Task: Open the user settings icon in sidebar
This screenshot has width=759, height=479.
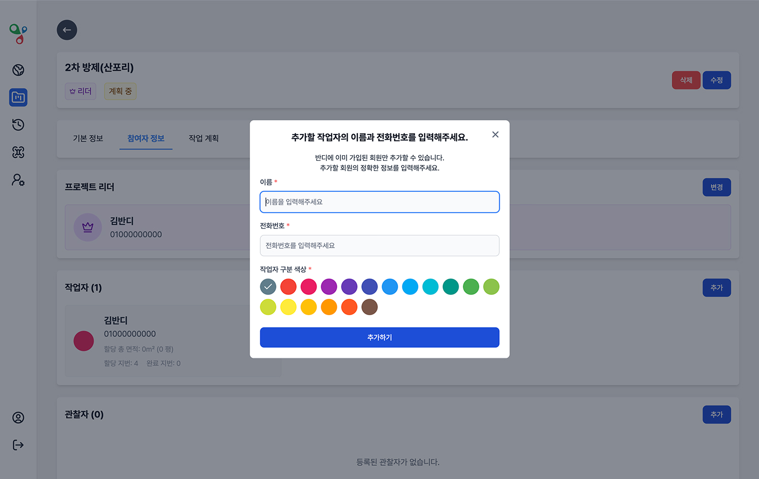Action: pyautogui.click(x=18, y=180)
